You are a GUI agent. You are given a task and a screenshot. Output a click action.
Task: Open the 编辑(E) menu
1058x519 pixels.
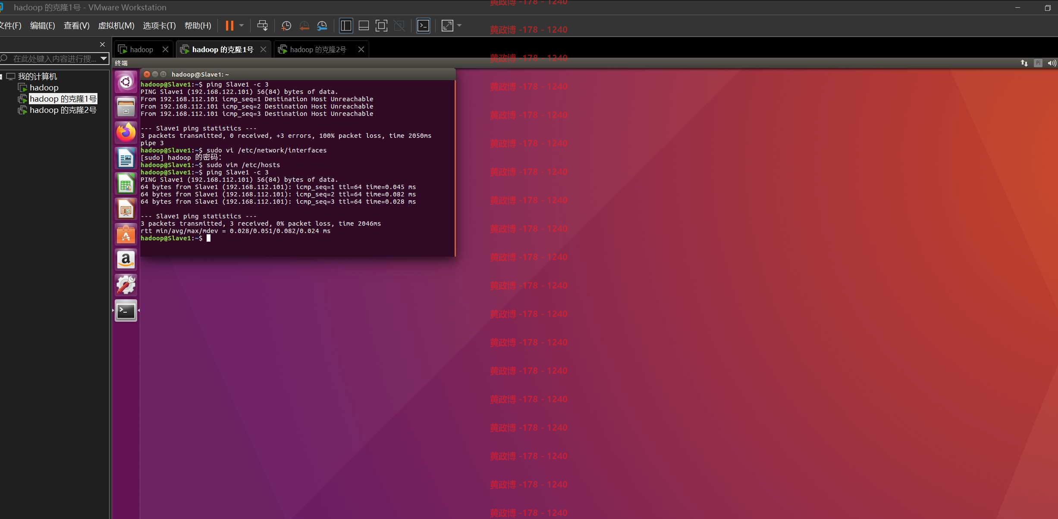(42, 26)
